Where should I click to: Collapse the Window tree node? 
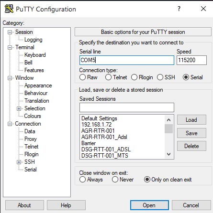[x=10, y=78]
